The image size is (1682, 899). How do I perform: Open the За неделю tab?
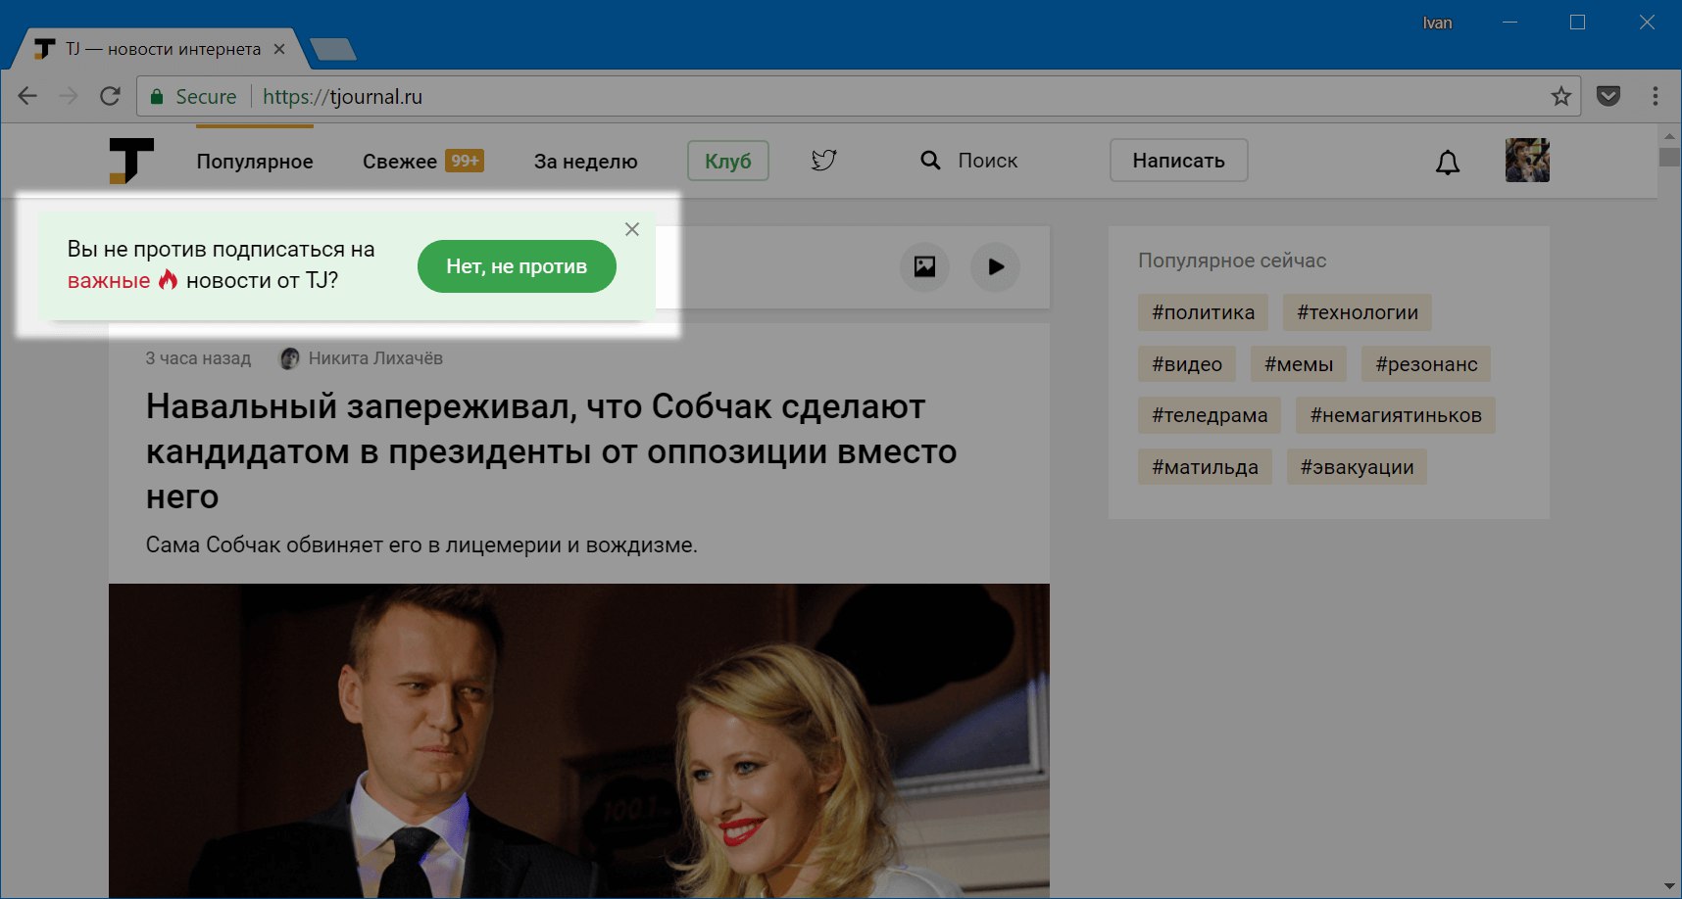[x=585, y=162]
